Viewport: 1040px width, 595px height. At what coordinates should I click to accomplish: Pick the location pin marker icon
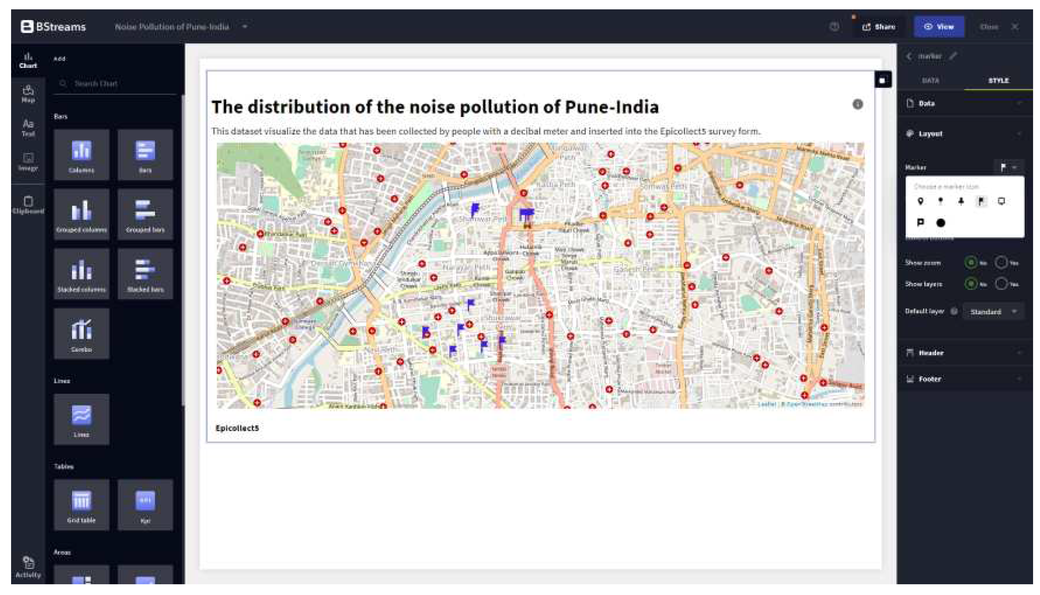(x=920, y=201)
